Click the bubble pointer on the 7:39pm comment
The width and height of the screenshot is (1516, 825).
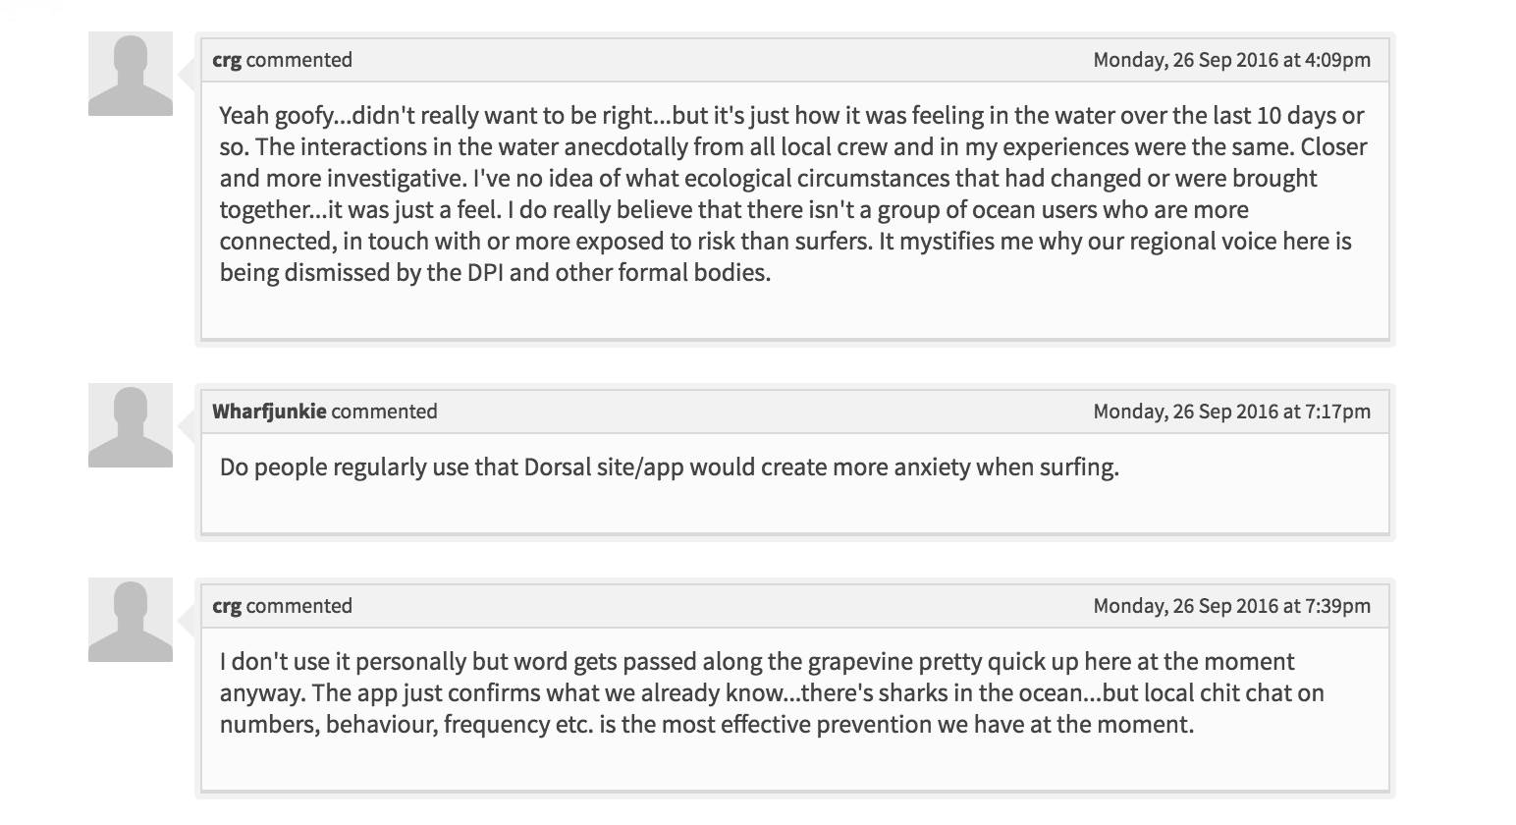tap(187, 620)
